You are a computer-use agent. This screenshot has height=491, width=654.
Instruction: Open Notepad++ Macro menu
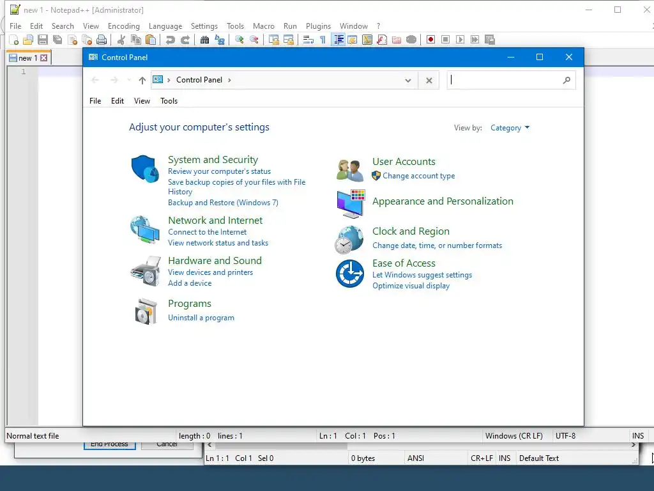pos(264,26)
